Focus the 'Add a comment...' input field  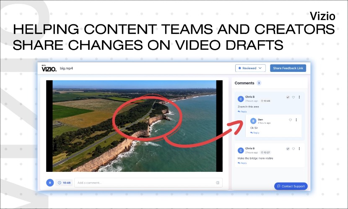[148, 183]
